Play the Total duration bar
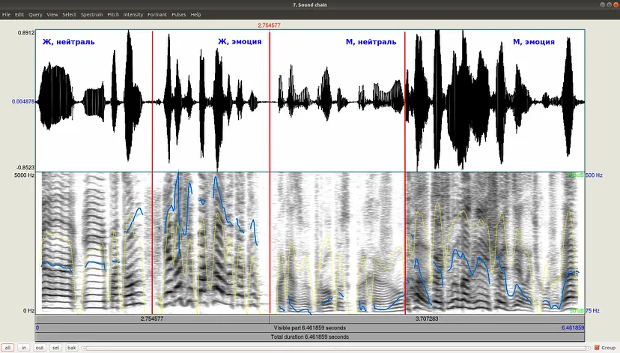Image resolution: width=620 pixels, height=353 pixels. (309, 337)
